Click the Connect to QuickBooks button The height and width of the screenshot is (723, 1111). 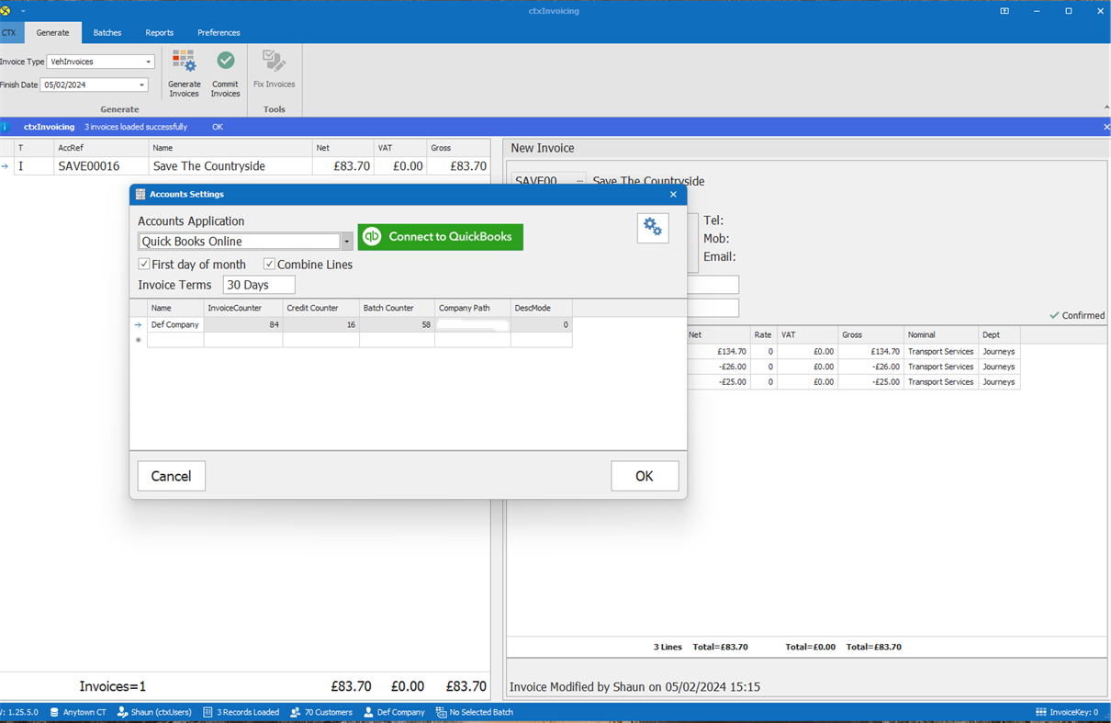tap(440, 236)
